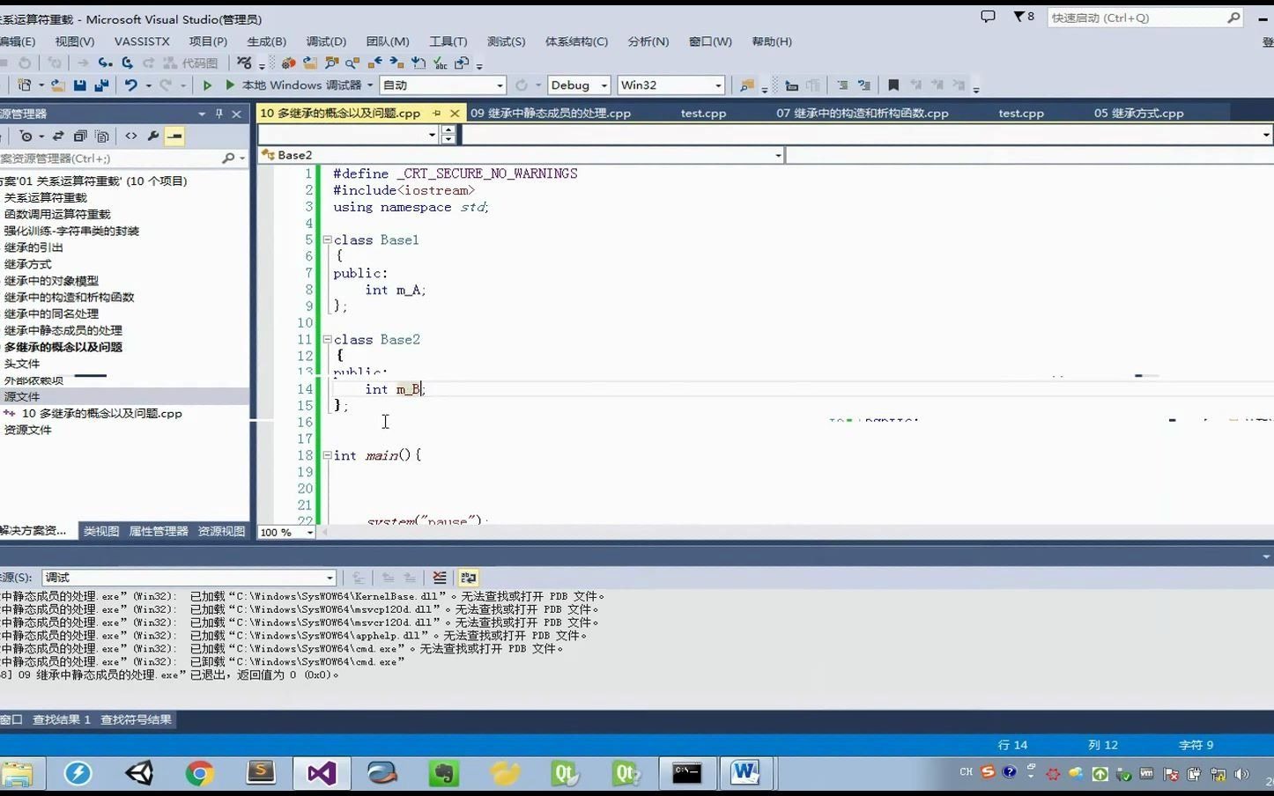Screen dimensions: 1274x796
Task: Open Evernote from the taskbar
Action: (x=444, y=773)
